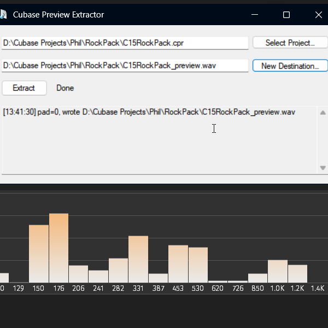Viewport: 328px width, 328px height.
Task: Open the New Destination dialog
Action: 290,66
